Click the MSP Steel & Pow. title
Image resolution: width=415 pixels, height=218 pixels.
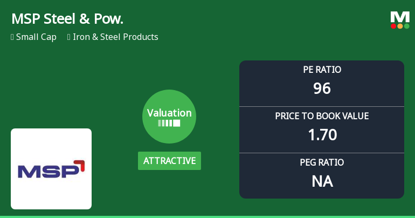pyautogui.click(x=67, y=19)
